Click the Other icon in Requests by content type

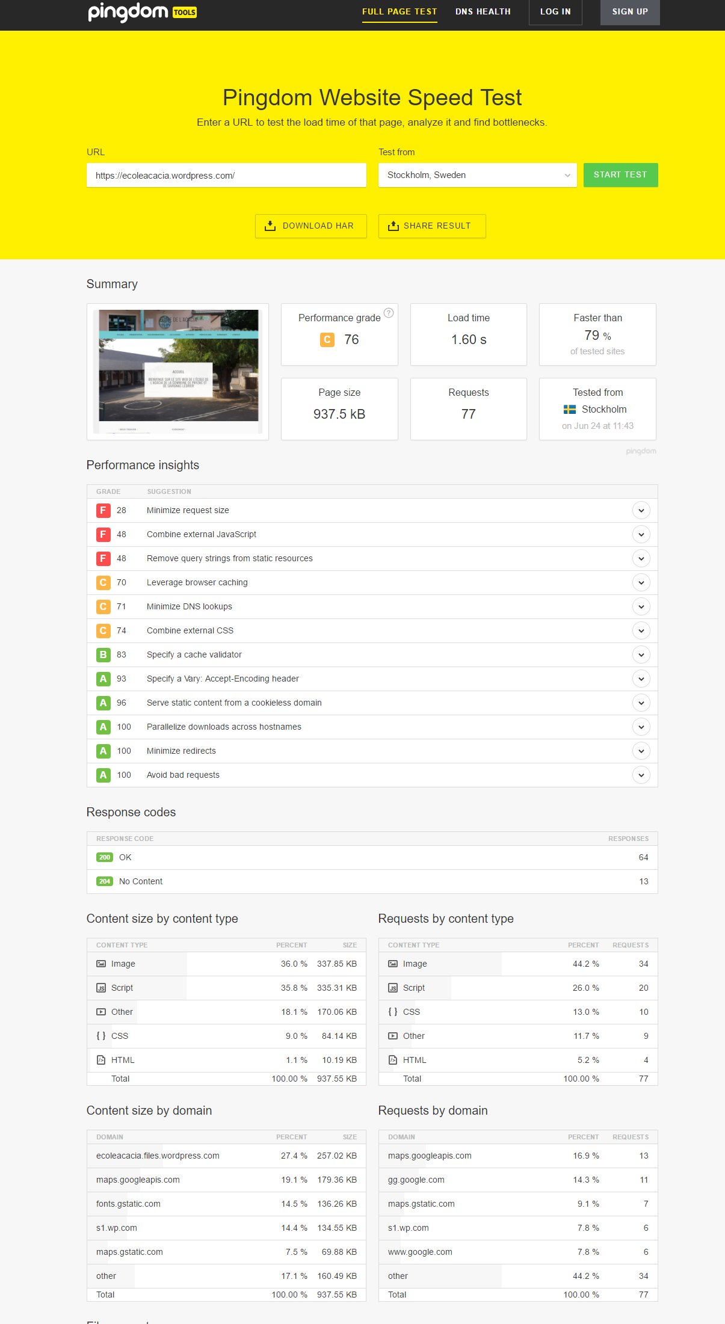pos(393,1036)
